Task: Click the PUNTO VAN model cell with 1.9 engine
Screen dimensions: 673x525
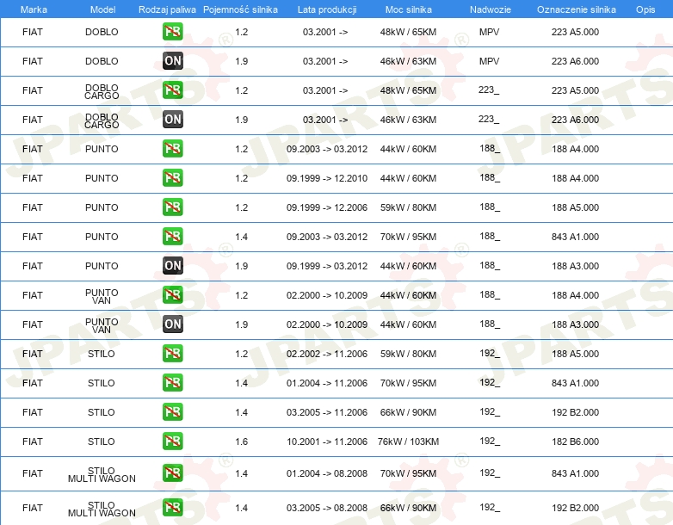Action: click(102, 325)
